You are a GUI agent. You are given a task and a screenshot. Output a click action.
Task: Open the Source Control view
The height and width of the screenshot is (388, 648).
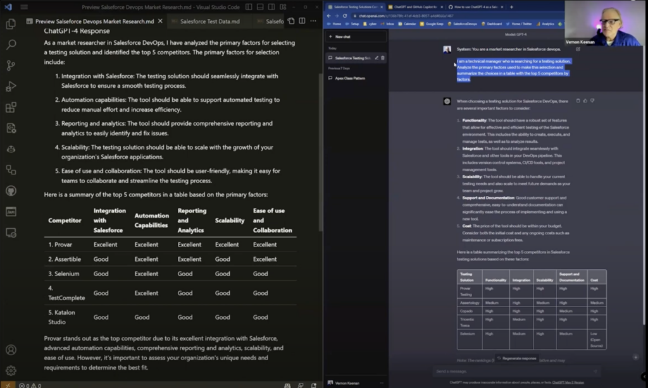[11, 65]
